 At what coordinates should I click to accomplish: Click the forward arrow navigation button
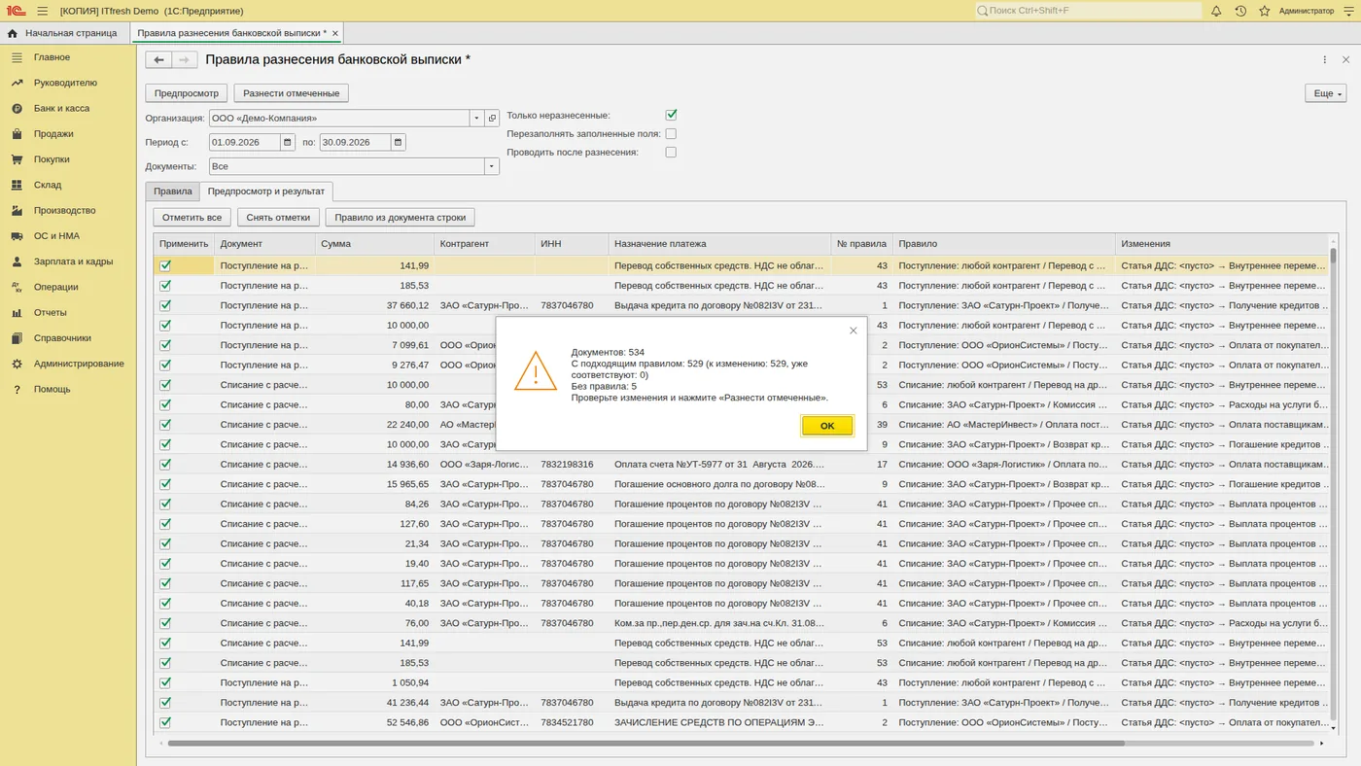185,59
